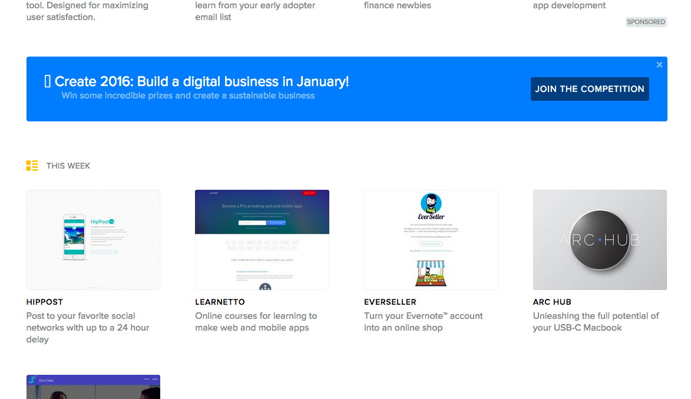Open the Kiwi Dials thumbnail at the bottom

tap(93, 387)
